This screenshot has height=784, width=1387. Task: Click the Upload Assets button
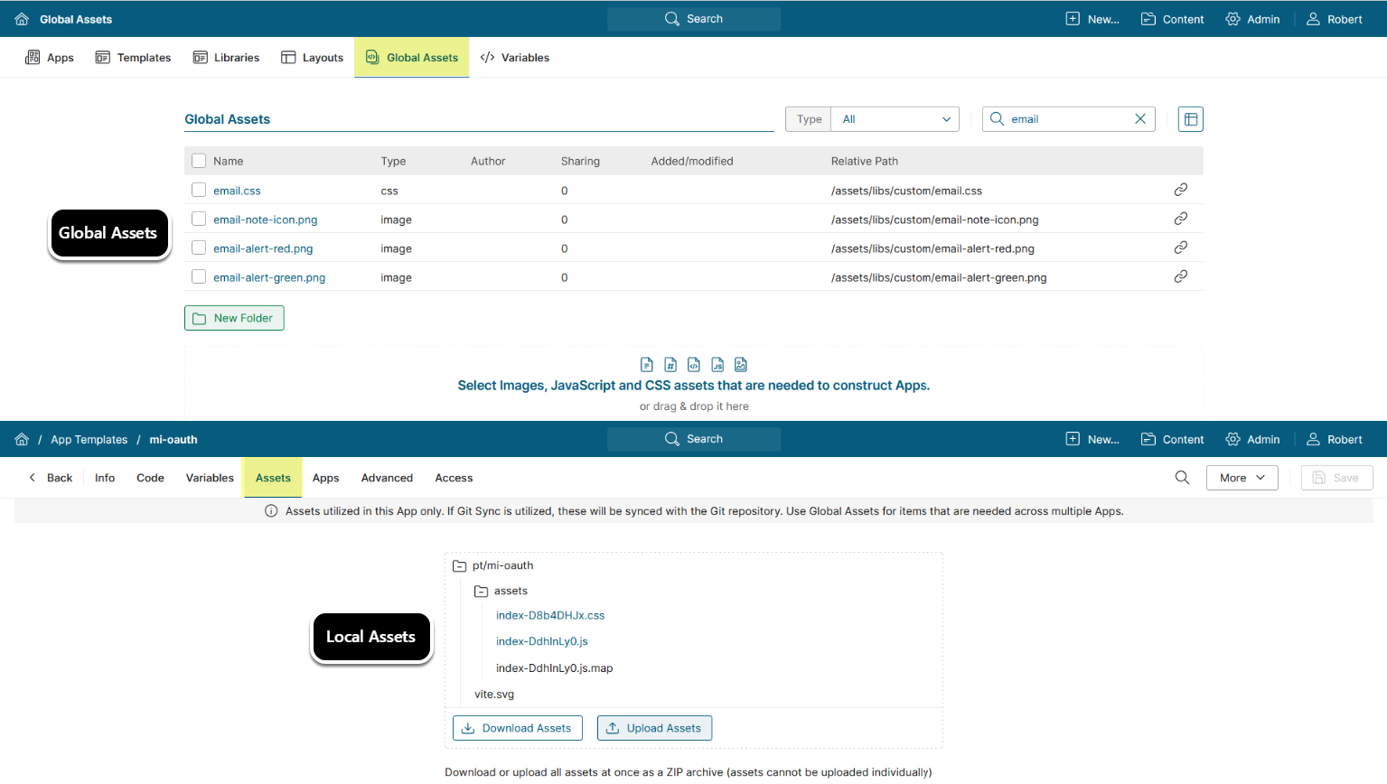654,728
